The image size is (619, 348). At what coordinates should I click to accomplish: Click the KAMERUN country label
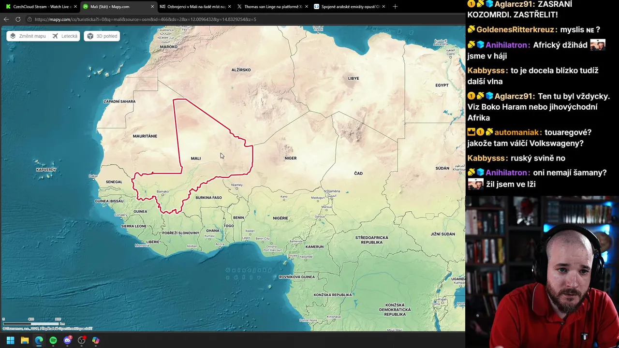pyautogui.click(x=314, y=246)
